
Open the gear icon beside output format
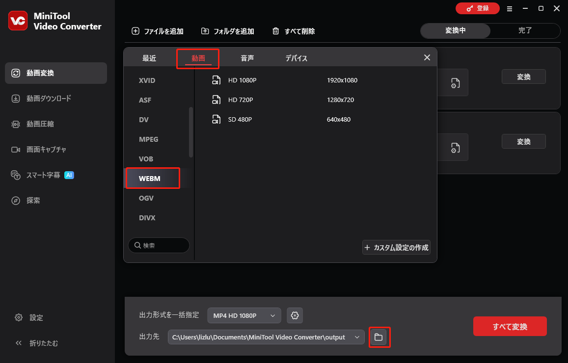pos(295,315)
